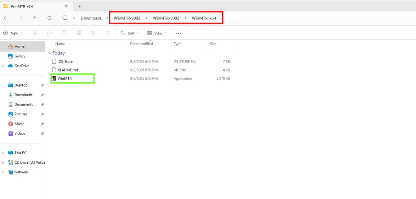Click the pin icon next to Downloads
The width and height of the screenshot is (416, 199).
(42, 95)
